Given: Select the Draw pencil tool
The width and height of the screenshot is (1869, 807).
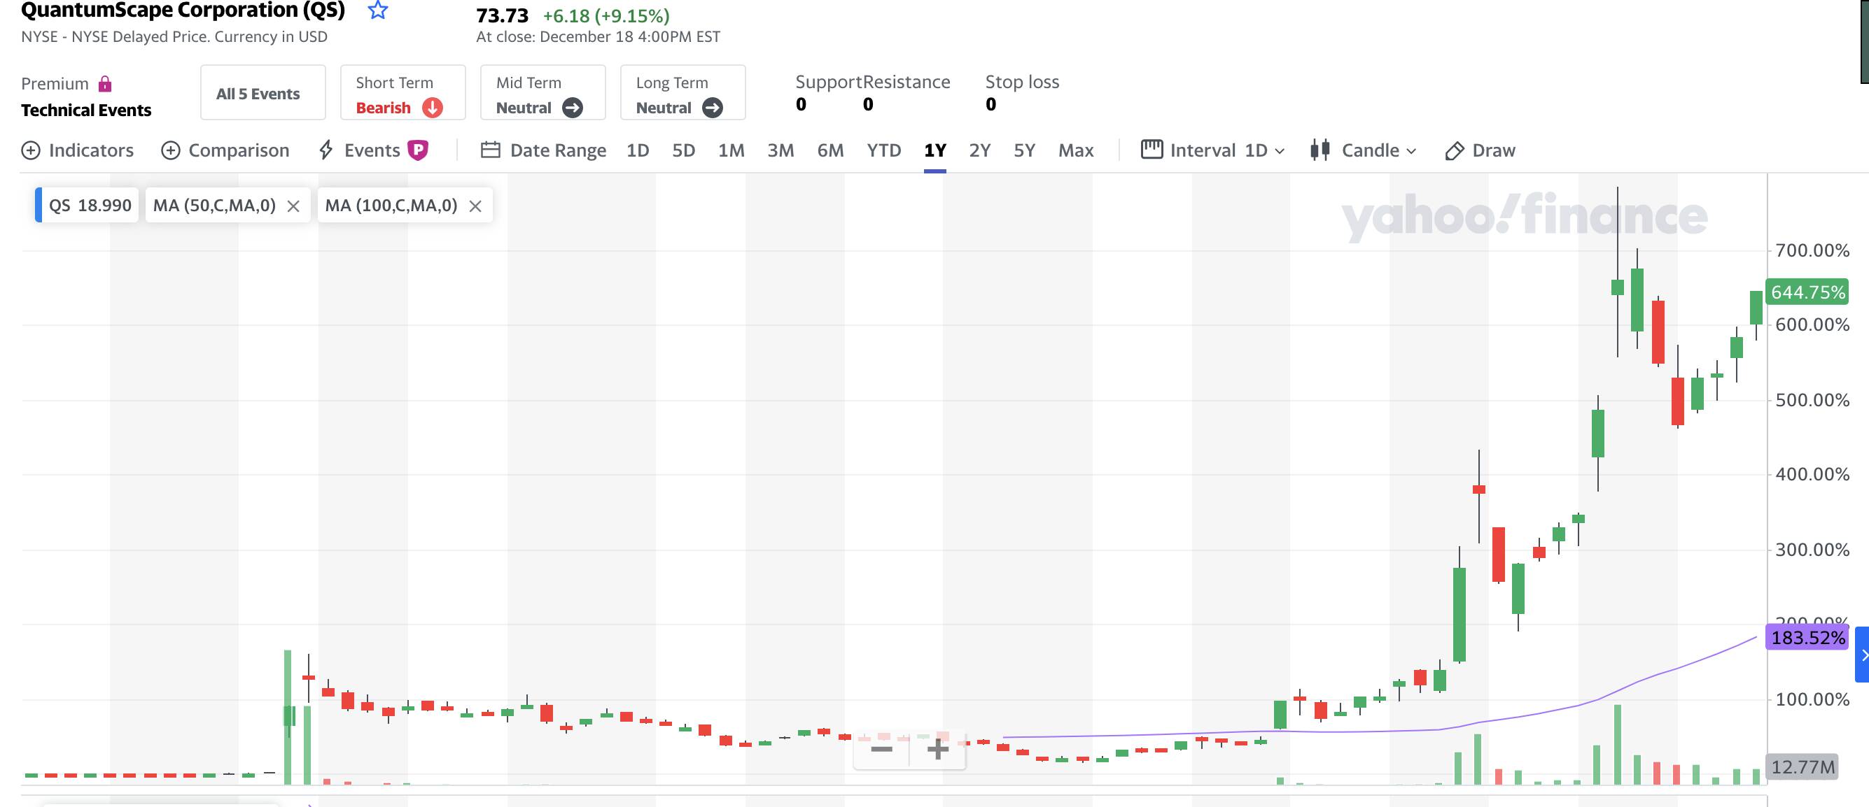Looking at the screenshot, I should click(x=1454, y=151).
